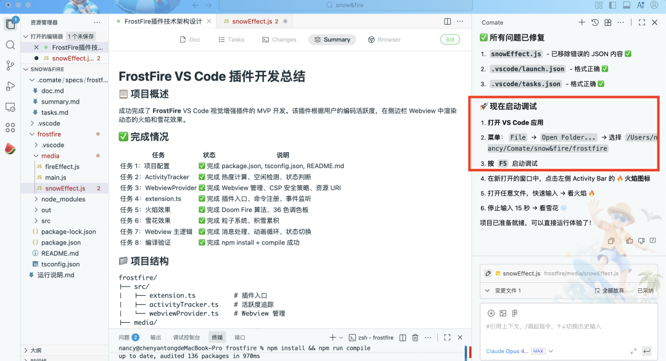Open the Comate panel more actions menu
This screenshot has height=361, width=666.
pos(620,22)
